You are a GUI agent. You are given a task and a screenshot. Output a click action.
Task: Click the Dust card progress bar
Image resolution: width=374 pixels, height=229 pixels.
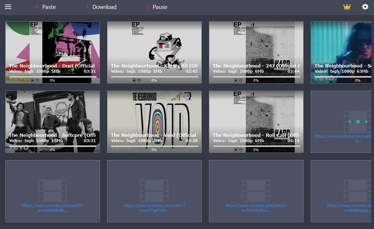click(52, 77)
